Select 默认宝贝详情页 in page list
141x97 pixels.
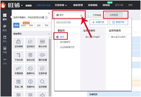tap(93, 37)
